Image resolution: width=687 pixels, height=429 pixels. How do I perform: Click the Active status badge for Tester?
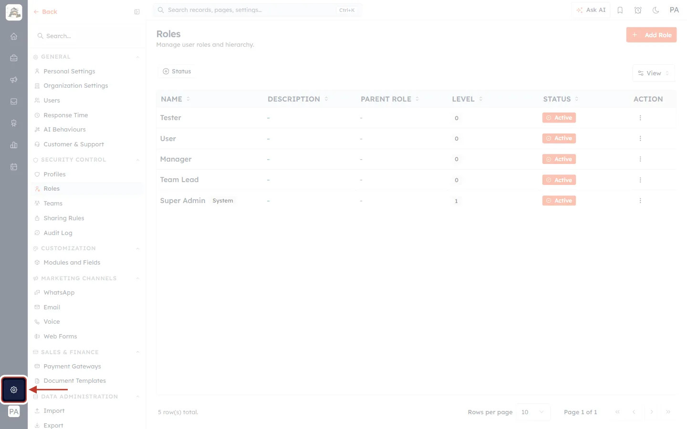click(x=559, y=118)
